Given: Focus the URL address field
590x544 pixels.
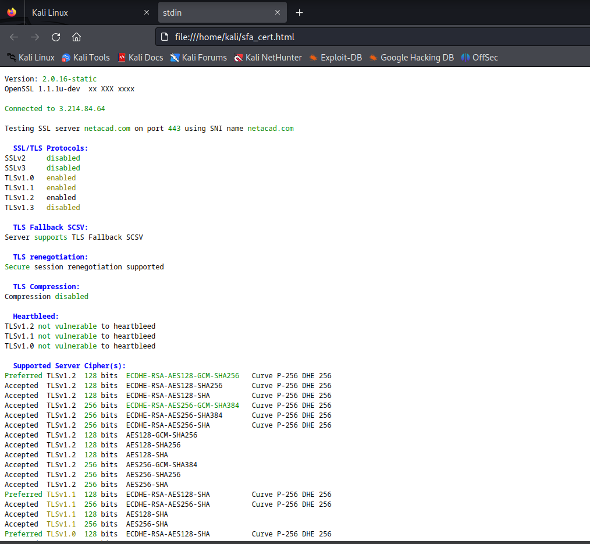Looking at the screenshot, I should pyautogui.click(x=372, y=37).
